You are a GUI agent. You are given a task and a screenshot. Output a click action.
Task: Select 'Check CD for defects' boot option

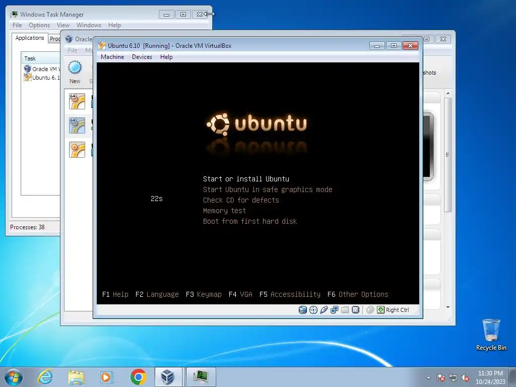click(x=241, y=200)
